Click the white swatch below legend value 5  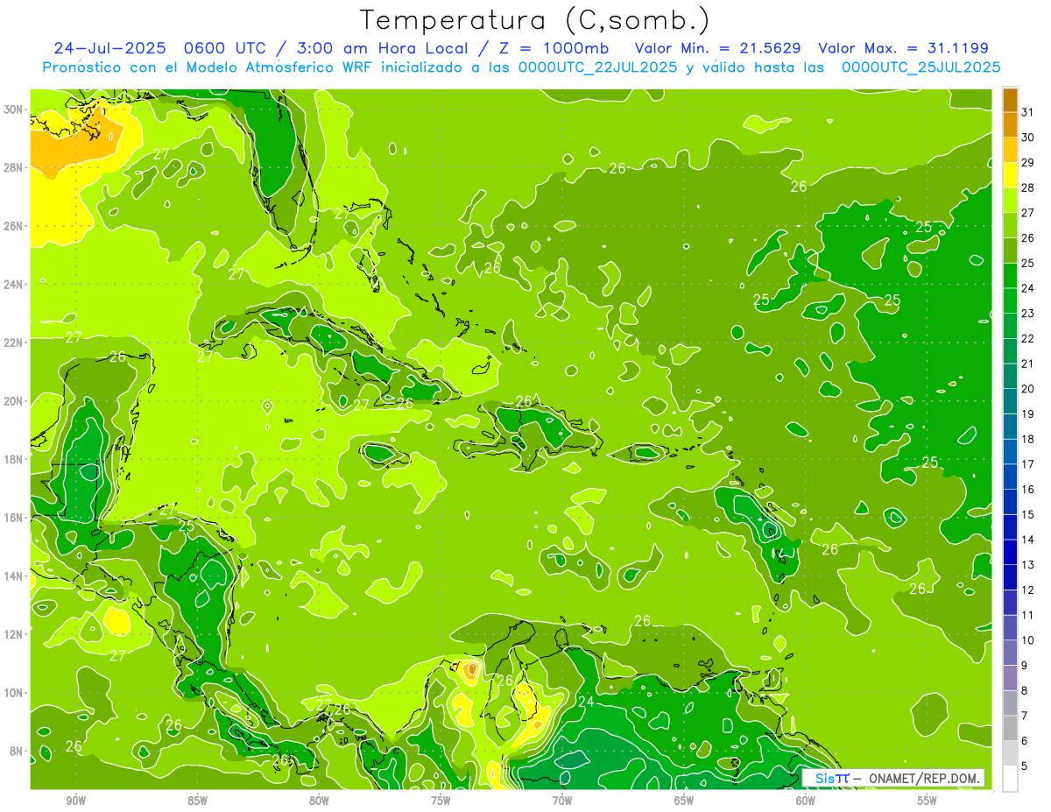point(1010,778)
